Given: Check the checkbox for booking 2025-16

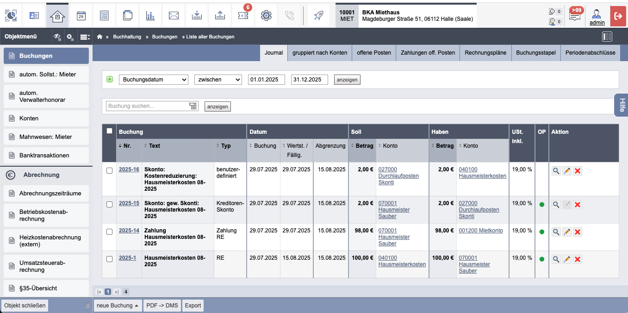Looking at the screenshot, I should click(109, 170).
